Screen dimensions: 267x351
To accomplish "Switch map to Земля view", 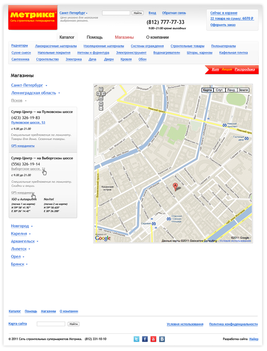I will tap(243, 90).
